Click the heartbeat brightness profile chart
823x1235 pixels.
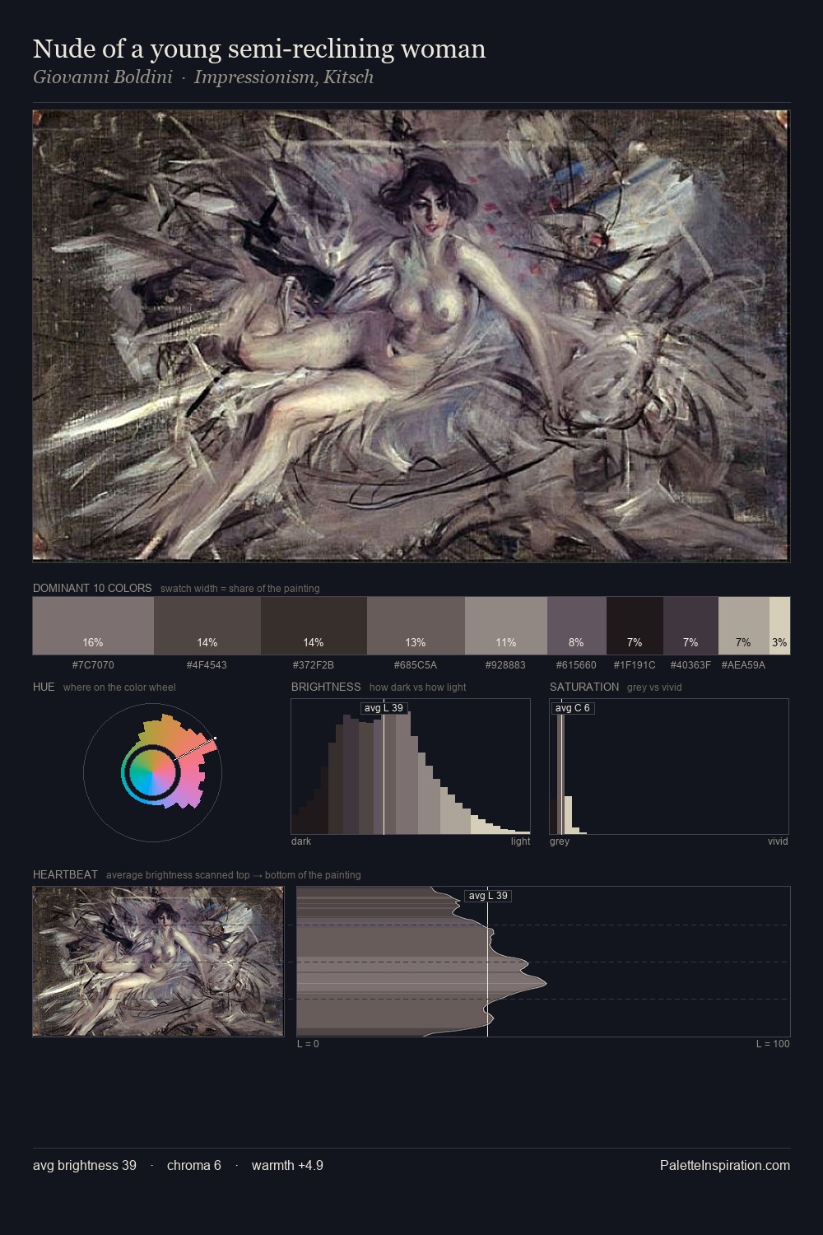point(543,961)
